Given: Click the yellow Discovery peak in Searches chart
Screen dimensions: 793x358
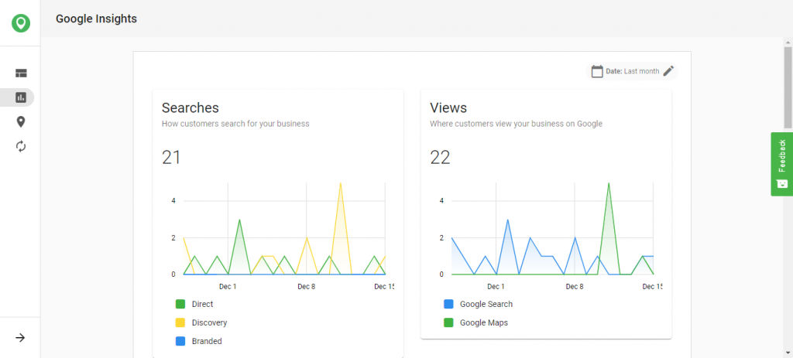Looking at the screenshot, I should pos(341,183).
